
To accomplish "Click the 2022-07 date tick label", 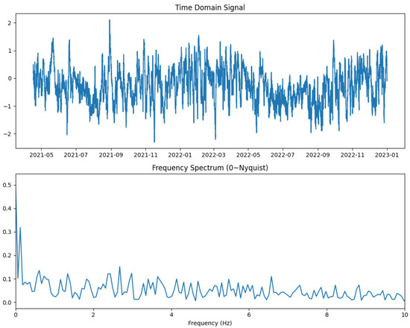I will [283, 155].
